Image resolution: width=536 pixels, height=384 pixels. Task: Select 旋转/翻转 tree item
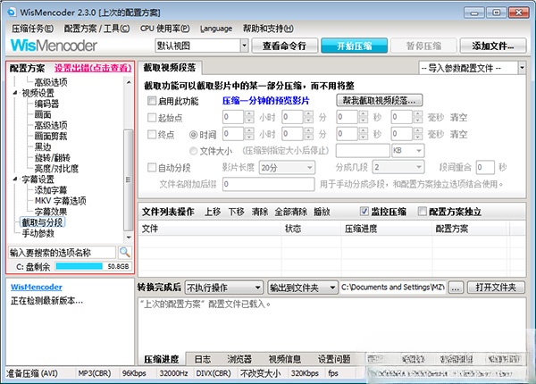(53, 157)
